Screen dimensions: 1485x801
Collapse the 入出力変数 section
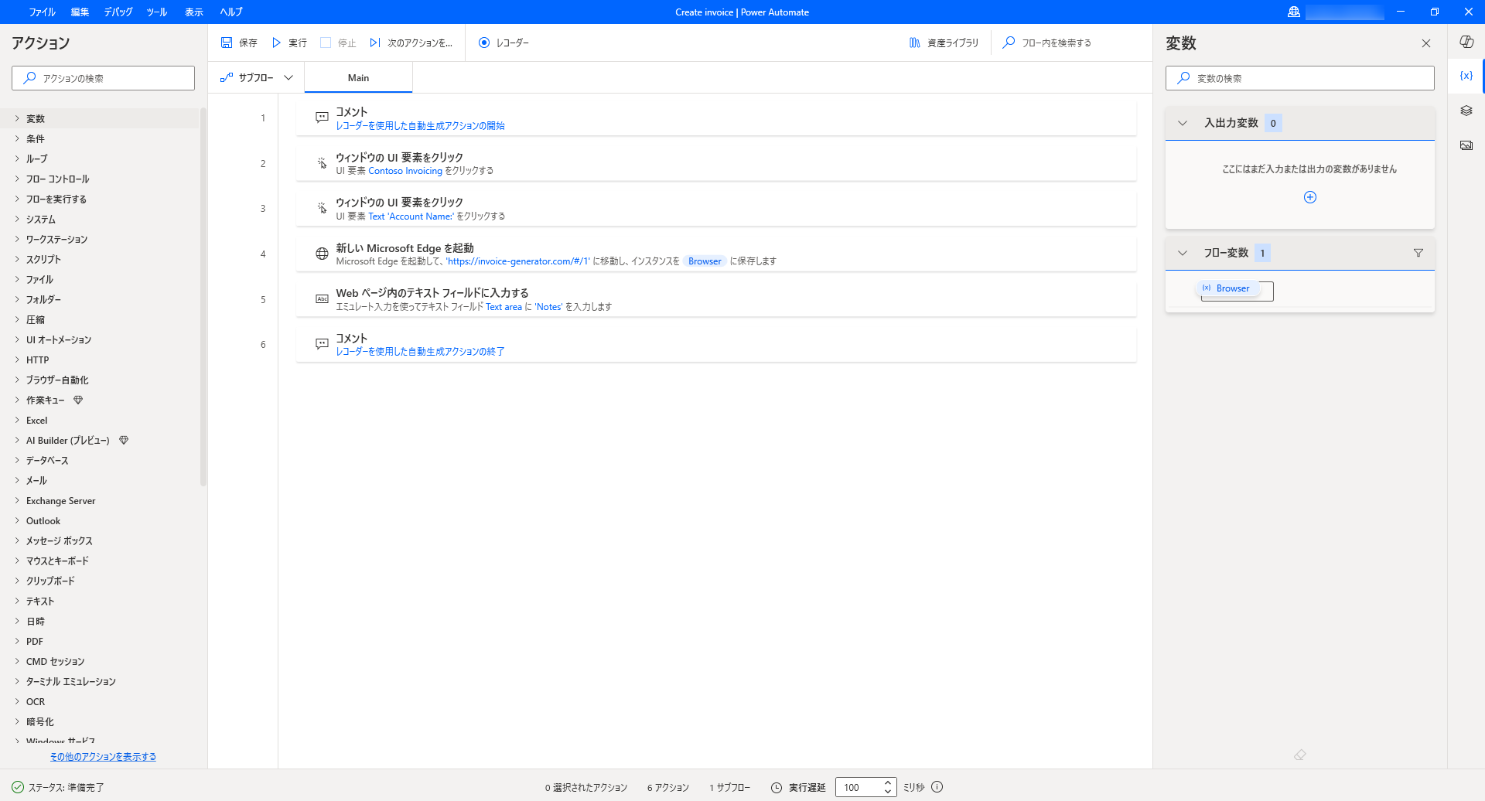point(1182,123)
